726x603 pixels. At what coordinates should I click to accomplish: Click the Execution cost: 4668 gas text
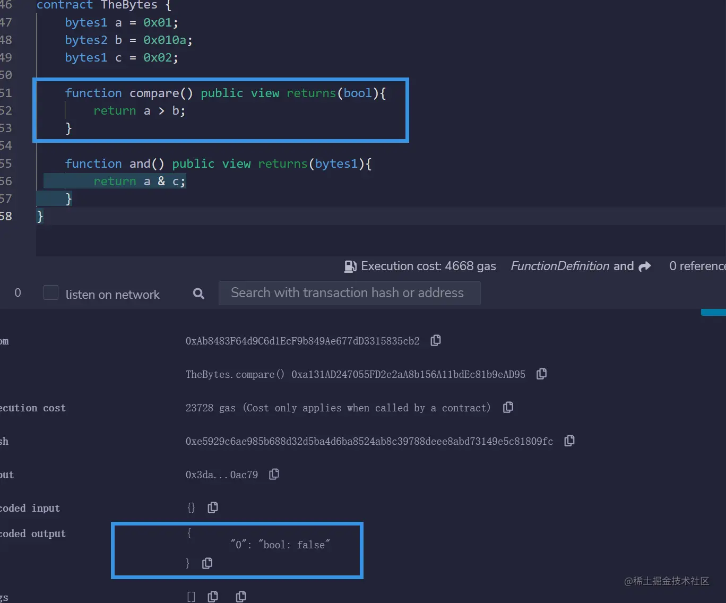[428, 266]
